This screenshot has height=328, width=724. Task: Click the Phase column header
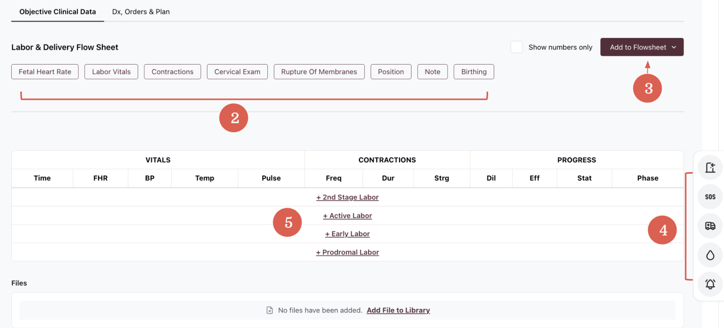coord(648,178)
